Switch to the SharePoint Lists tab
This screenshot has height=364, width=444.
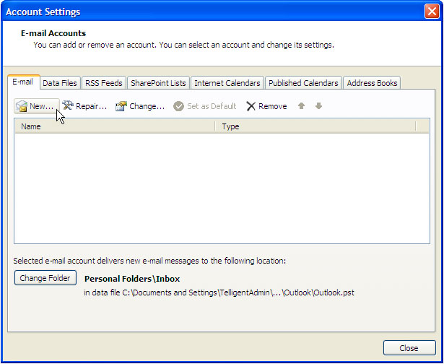(158, 83)
